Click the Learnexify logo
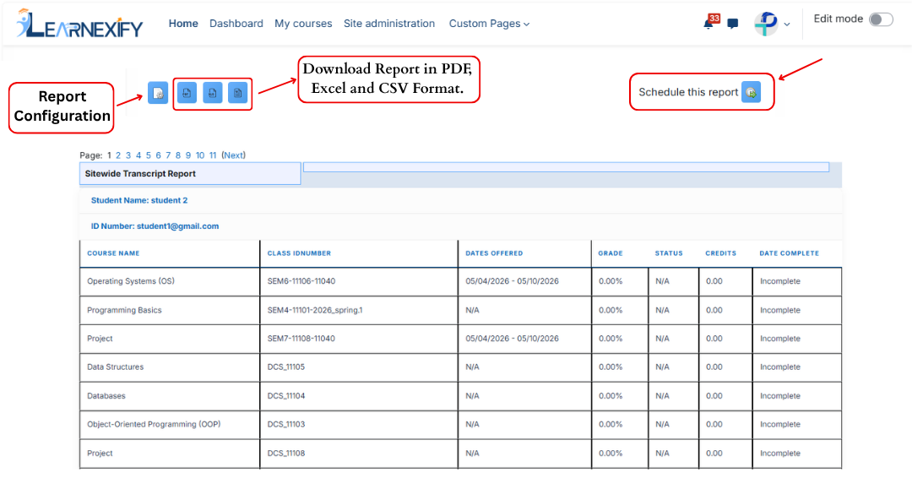Screen dimensions: 912x478 tap(79, 24)
